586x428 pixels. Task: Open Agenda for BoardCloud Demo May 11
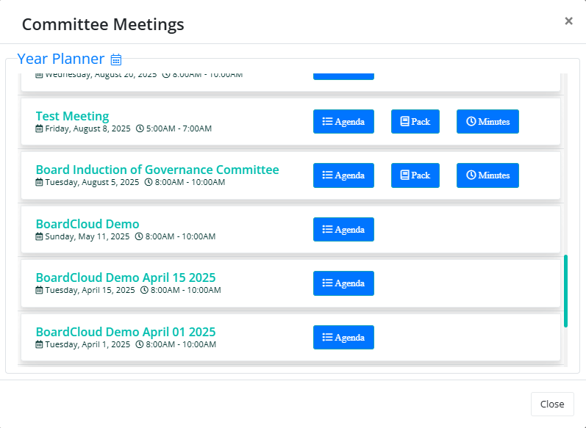[343, 229]
